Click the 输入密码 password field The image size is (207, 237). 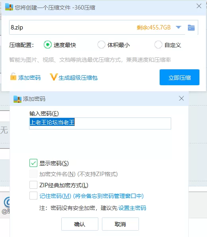(x=100, y=123)
